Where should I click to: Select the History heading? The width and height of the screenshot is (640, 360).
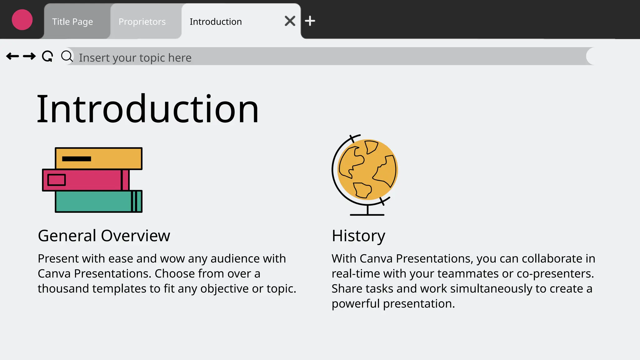click(358, 236)
